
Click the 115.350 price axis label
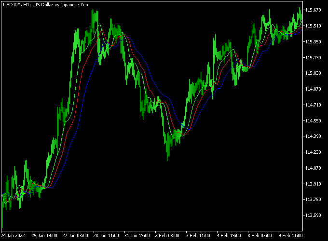[314, 42]
